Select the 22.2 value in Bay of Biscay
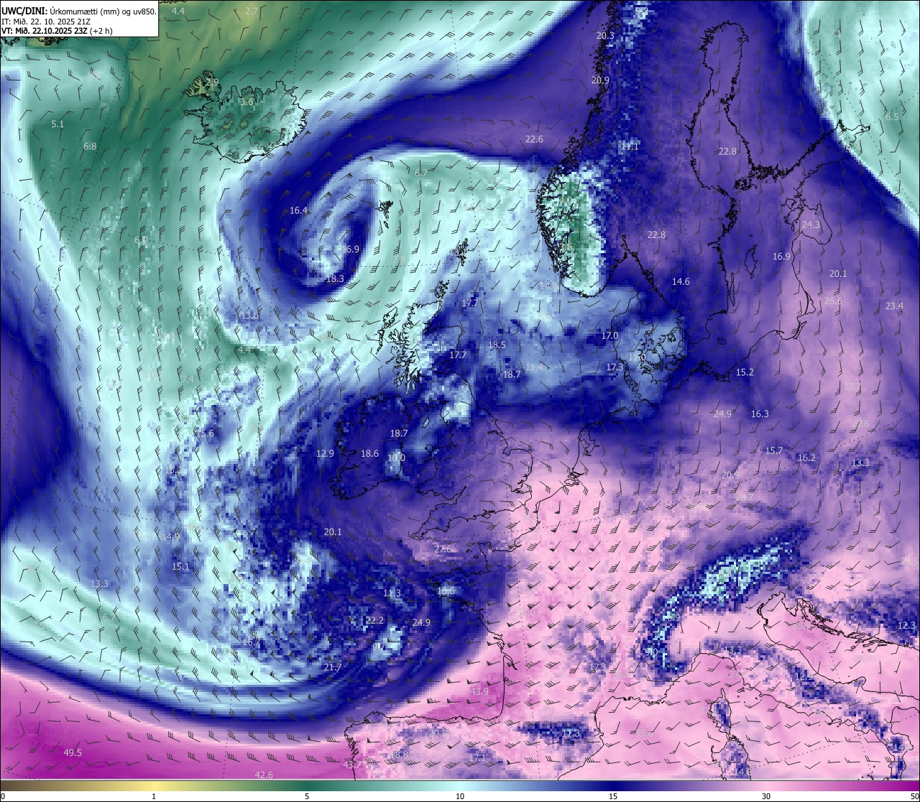The image size is (920, 802). click(375, 621)
